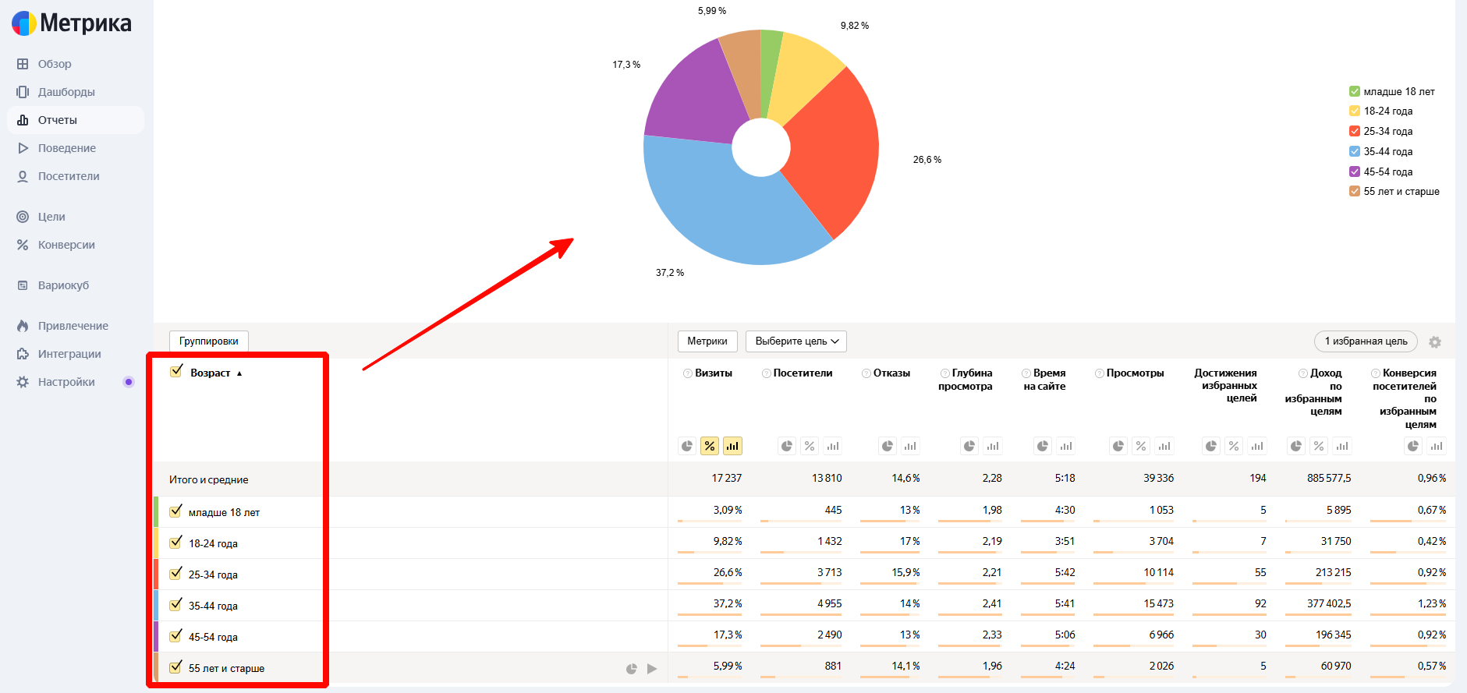Screen dimensions: 1467x693
Task: Select pie chart icon under Посетители
Action: pos(787,446)
